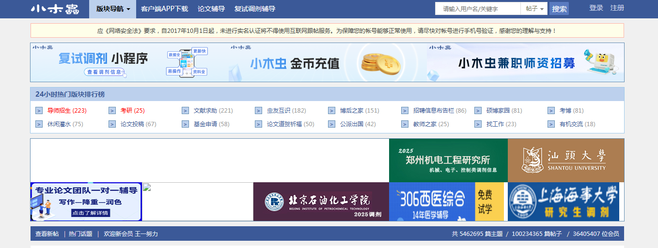Screen dimensions: 658x248
Task: Click the 登录 link
Action: 596,8
